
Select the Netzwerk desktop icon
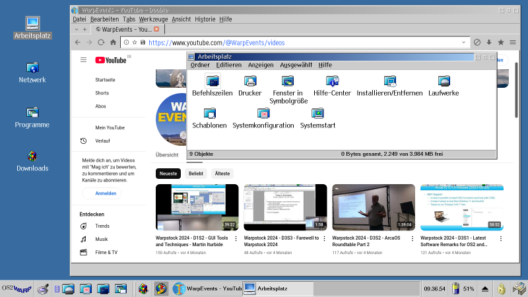[32, 73]
